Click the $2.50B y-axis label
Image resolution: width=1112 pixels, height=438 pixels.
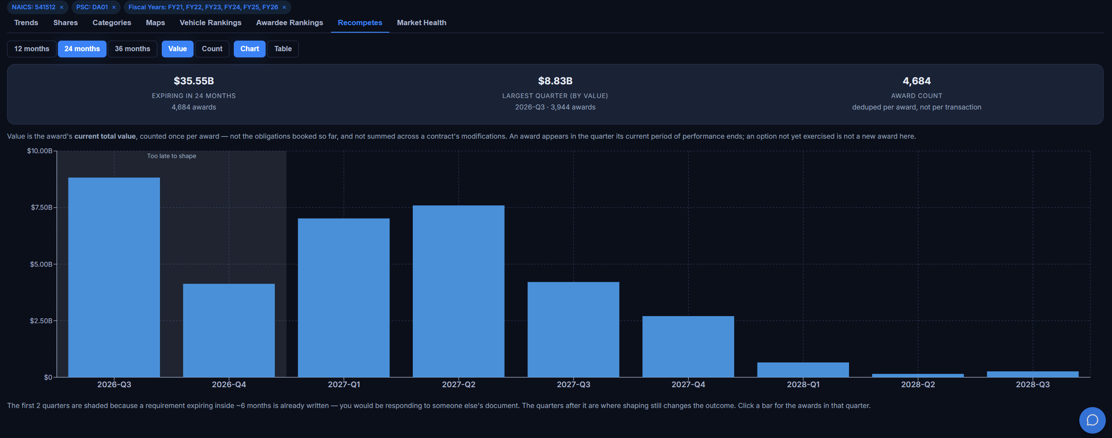[x=41, y=321]
